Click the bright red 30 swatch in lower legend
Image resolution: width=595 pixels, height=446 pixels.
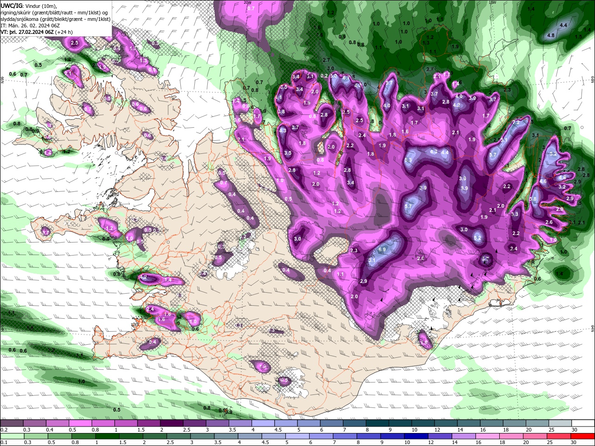tap(583, 436)
